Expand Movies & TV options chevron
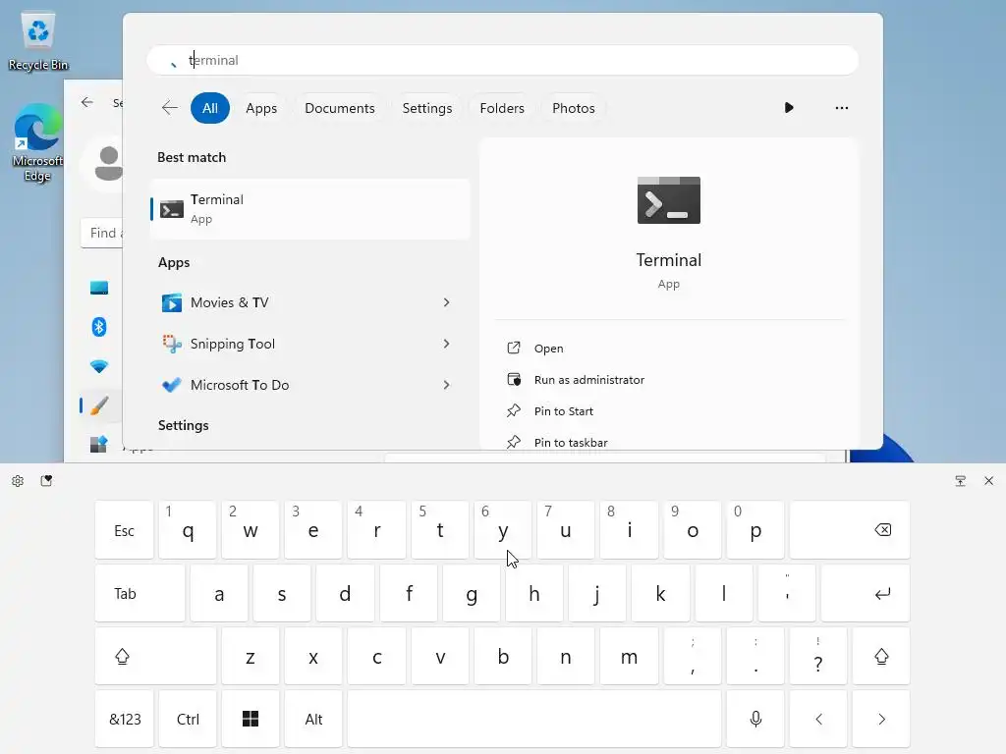Image resolution: width=1006 pixels, height=754 pixels. (447, 302)
